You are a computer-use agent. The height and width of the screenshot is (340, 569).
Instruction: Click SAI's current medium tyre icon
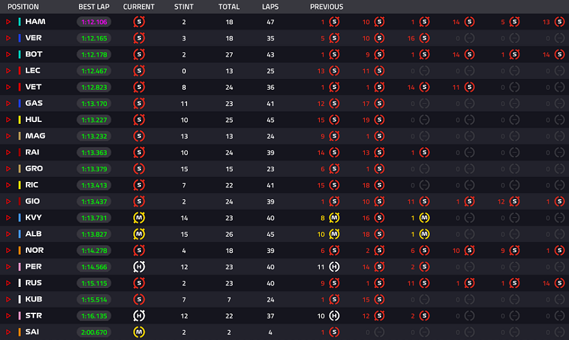click(139, 332)
